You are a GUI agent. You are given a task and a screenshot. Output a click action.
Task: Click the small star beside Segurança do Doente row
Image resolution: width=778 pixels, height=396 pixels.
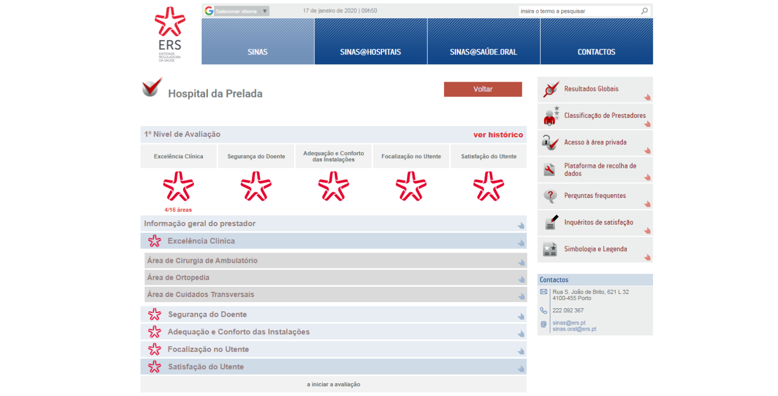(x=154, y=314)
